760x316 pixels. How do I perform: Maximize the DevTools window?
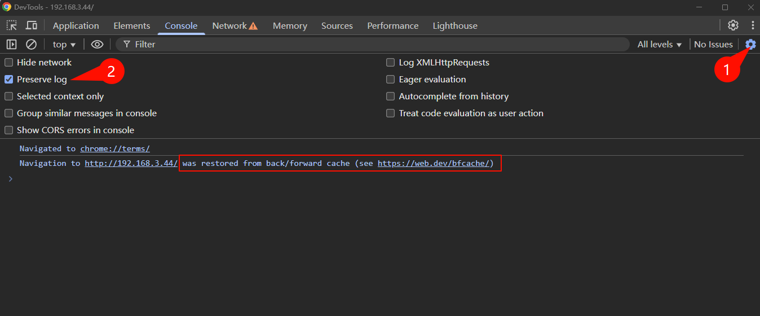click(724, 7)
